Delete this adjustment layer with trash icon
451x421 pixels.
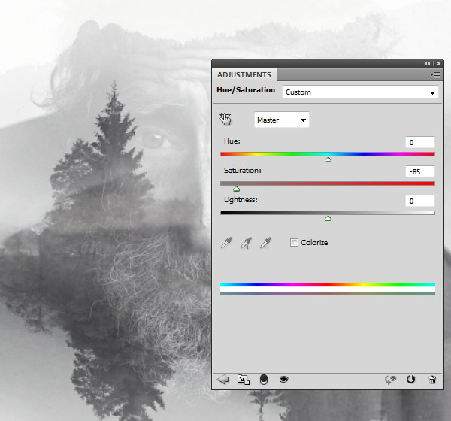pos(432,380)
